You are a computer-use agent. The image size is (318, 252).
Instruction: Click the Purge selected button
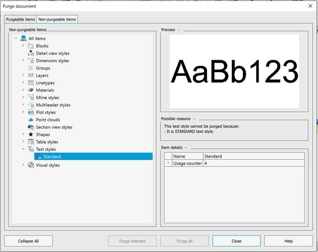pyautogui.click(x=133, y=241)
